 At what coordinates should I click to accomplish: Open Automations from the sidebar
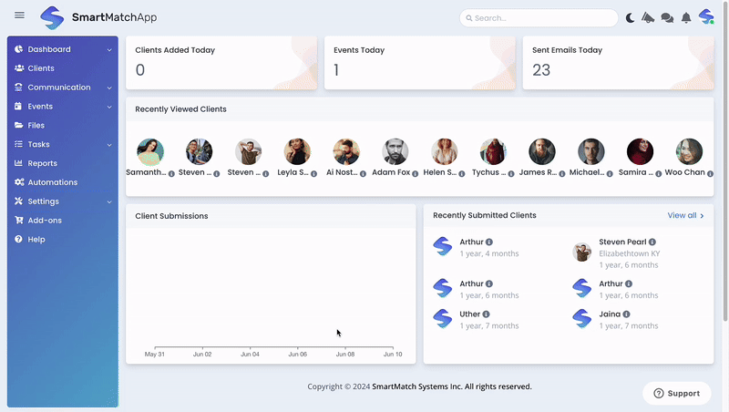point(52,182)
